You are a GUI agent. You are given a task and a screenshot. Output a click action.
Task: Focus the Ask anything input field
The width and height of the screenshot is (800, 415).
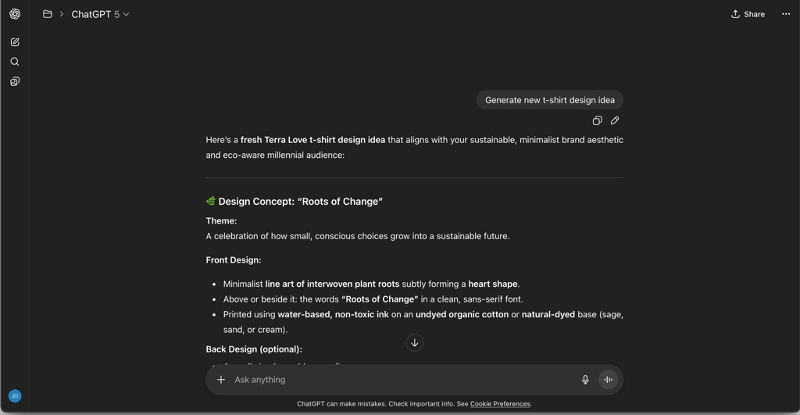tap(403, 380)
